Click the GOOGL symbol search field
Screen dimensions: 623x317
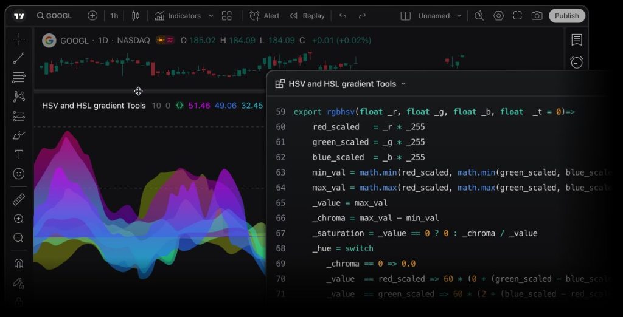54,16
